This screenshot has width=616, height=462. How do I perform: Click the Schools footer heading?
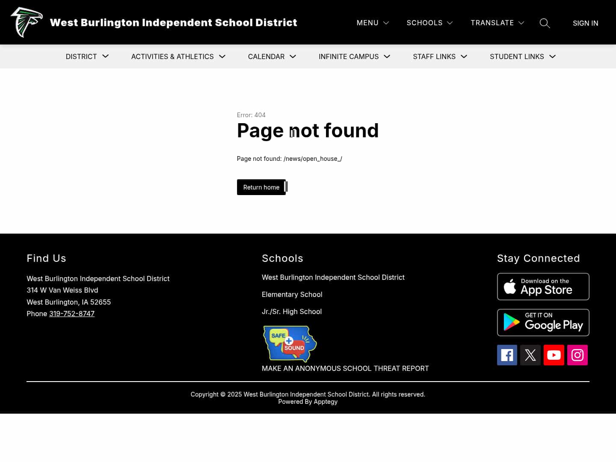(x=282, y=258)
